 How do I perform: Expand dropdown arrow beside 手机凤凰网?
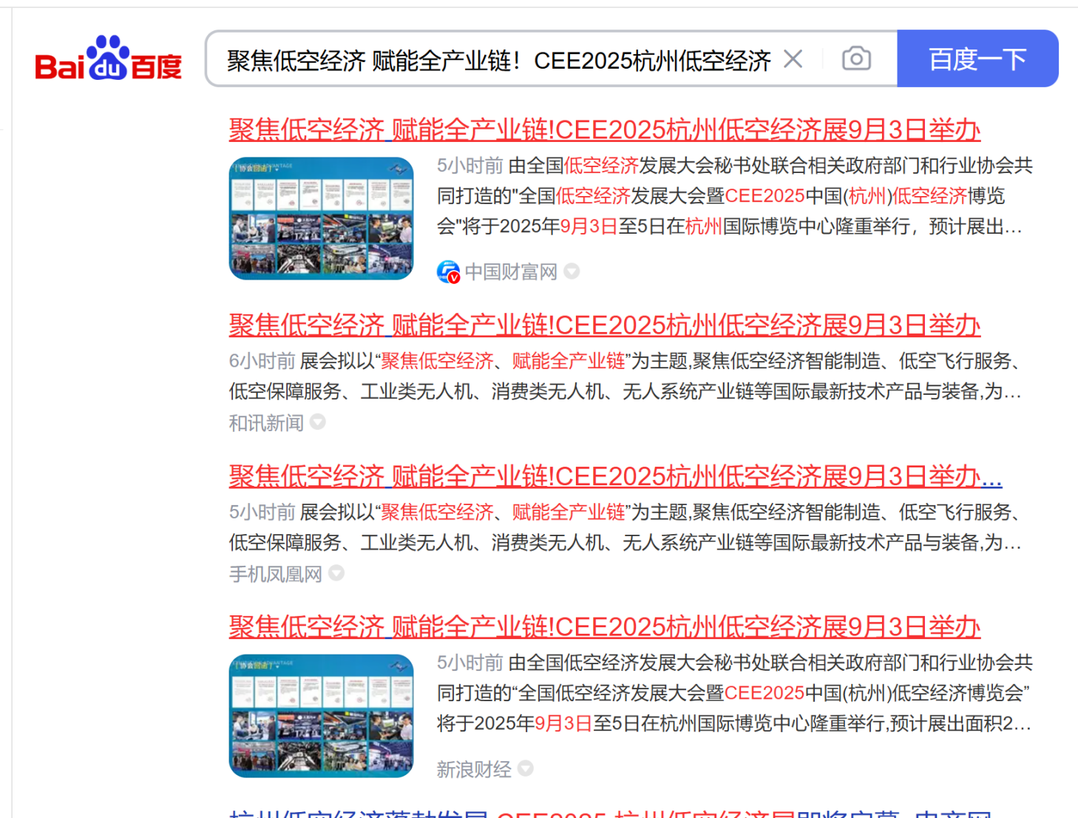[x=336, y=573]
